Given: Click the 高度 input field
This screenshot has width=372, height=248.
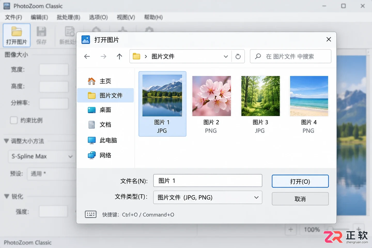Looking at the screenshot, I should (x=54, y=87).
